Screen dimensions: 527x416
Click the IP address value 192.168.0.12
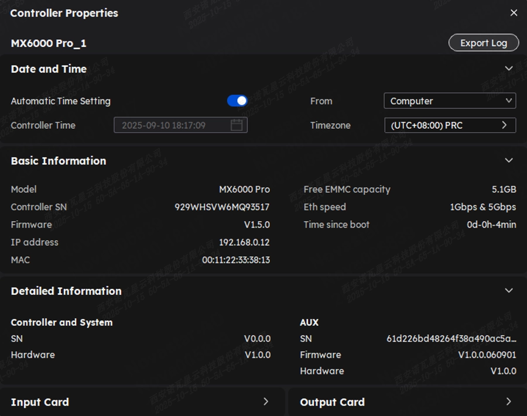tap(244, 242)
